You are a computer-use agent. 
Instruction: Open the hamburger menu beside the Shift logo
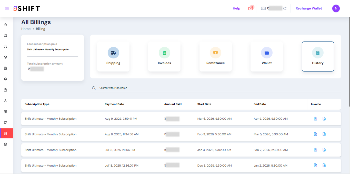click(7, 8)
